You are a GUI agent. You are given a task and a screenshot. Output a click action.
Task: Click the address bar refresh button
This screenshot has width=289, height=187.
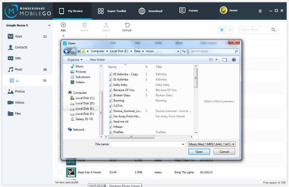(184, 51)
